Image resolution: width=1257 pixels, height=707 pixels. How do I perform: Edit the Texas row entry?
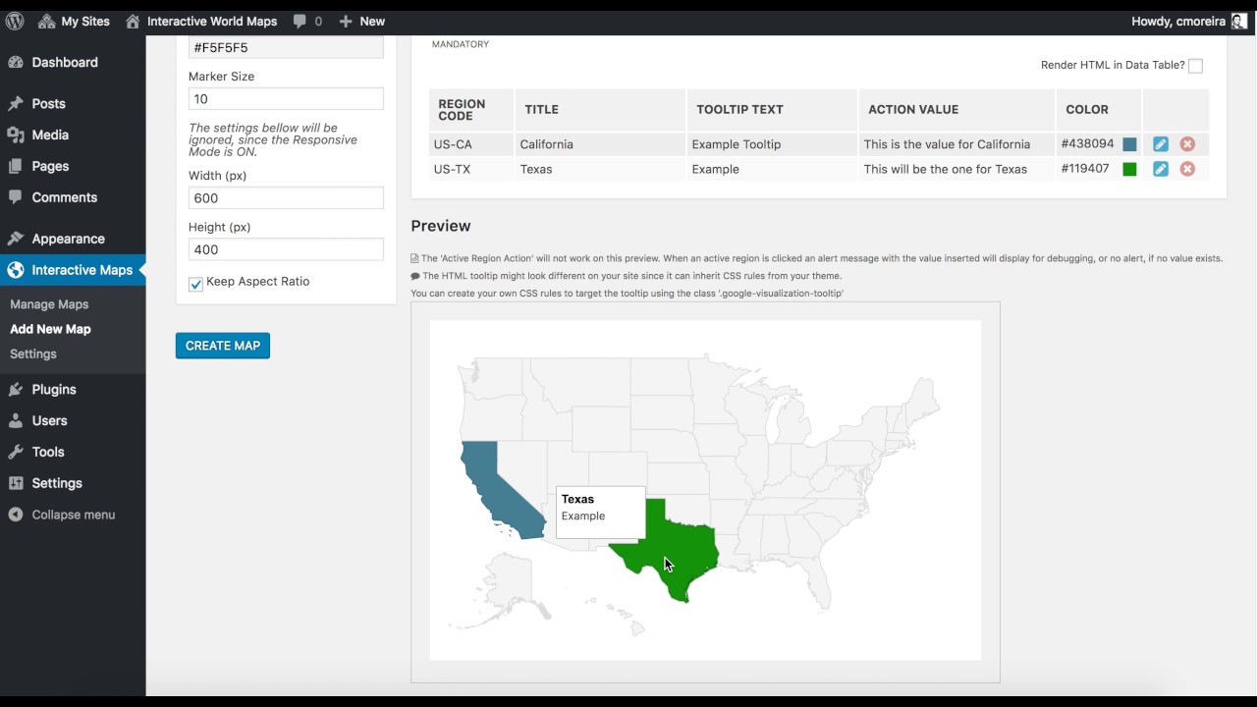pos(1161,169)
